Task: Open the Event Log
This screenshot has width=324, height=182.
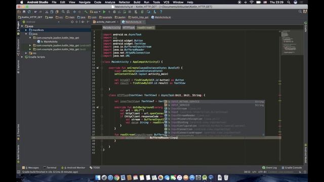Action: click(x=269, y=168)
